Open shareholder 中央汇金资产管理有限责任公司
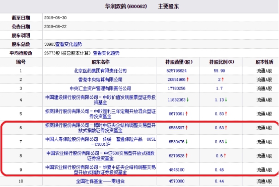The height and width of the screenshot is (187, 279). [x=100, y=88]
